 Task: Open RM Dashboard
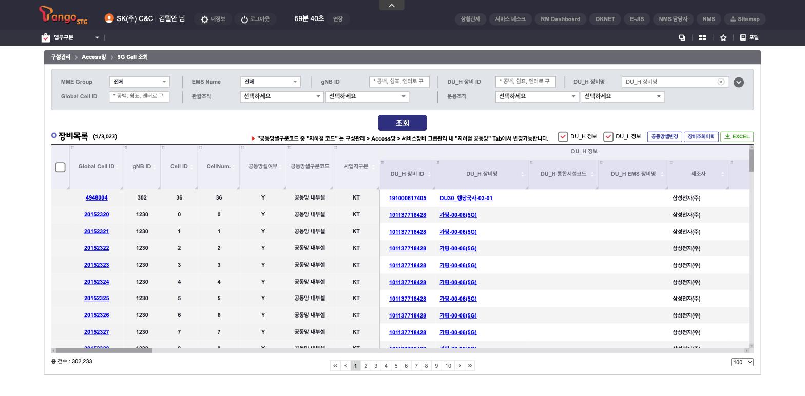561,19
